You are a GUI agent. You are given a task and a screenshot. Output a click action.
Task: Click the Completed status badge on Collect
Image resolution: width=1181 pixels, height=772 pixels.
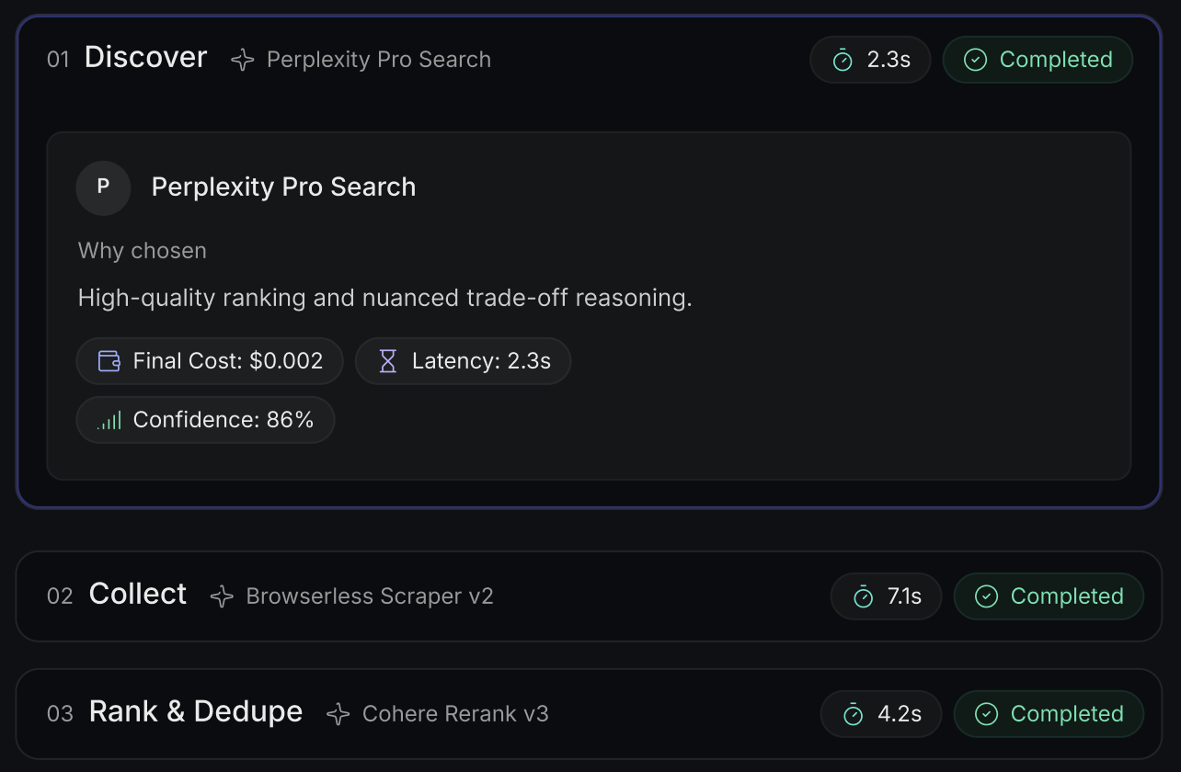(x=1049, y=596)
